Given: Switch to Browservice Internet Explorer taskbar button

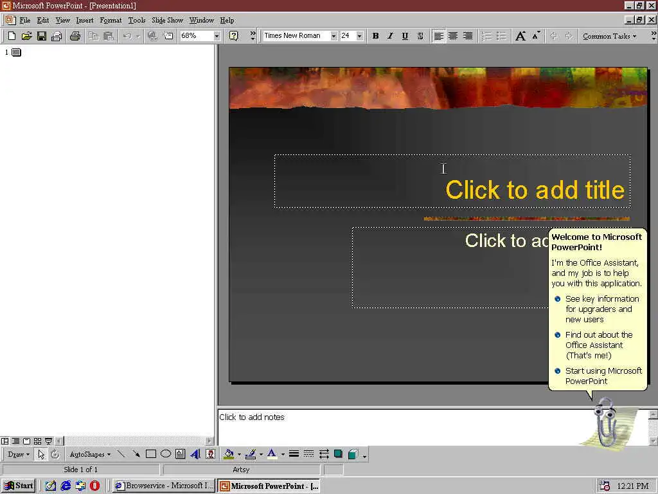Looking at the screenshot, I should 164,486.
